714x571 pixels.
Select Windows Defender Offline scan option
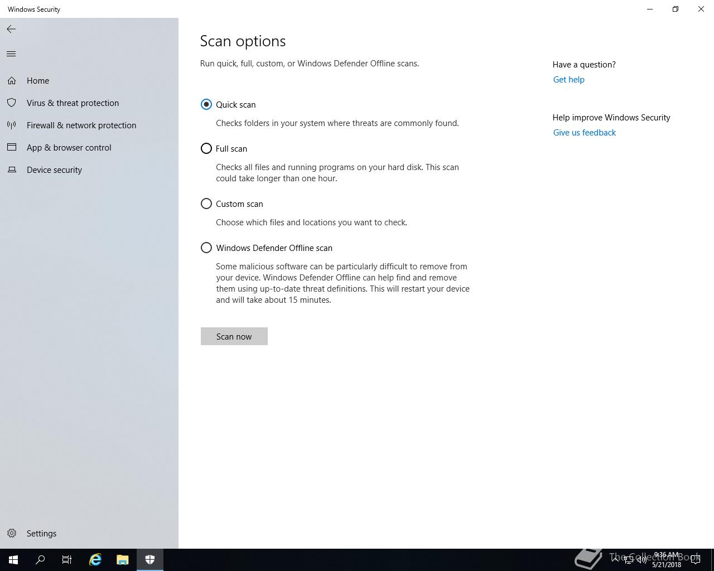coord(206,248)
